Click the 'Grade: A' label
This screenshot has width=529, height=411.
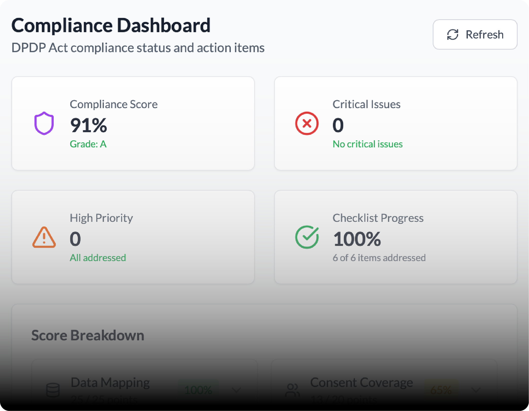[x=88, y=144]
